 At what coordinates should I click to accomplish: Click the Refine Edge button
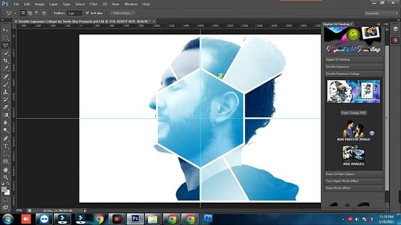coord(123,13)
